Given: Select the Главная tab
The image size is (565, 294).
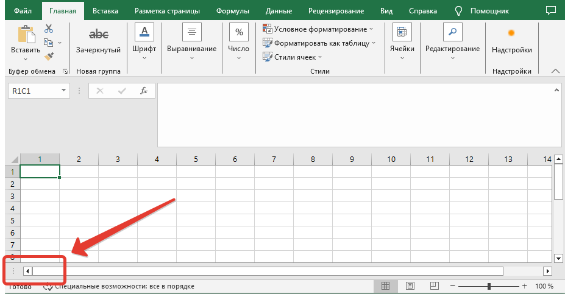Looking at the screenshot, I should pos(63,11).
